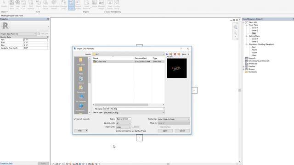Open the Colors dropdown (Black and White)
Viewport: 294px width, 165px height.
coord(124,119)
